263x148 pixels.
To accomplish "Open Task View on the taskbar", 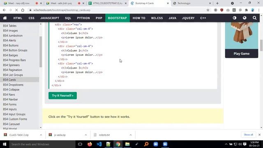I will click(80, 144).
